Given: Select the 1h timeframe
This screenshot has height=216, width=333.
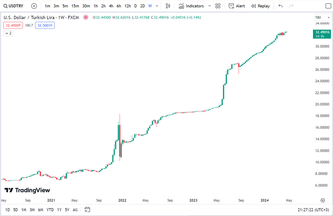Looking at the screenshot, I should (x=95, y=6).
